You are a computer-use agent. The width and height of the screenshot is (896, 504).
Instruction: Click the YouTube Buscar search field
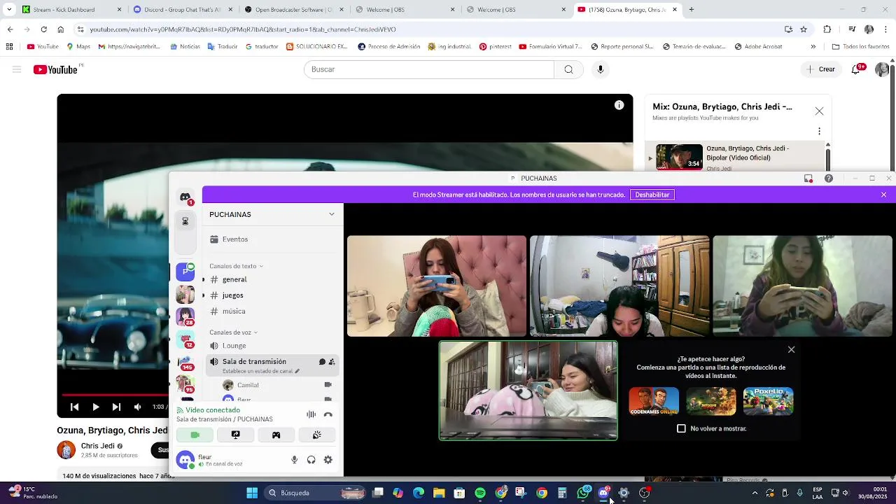point(428,69)
